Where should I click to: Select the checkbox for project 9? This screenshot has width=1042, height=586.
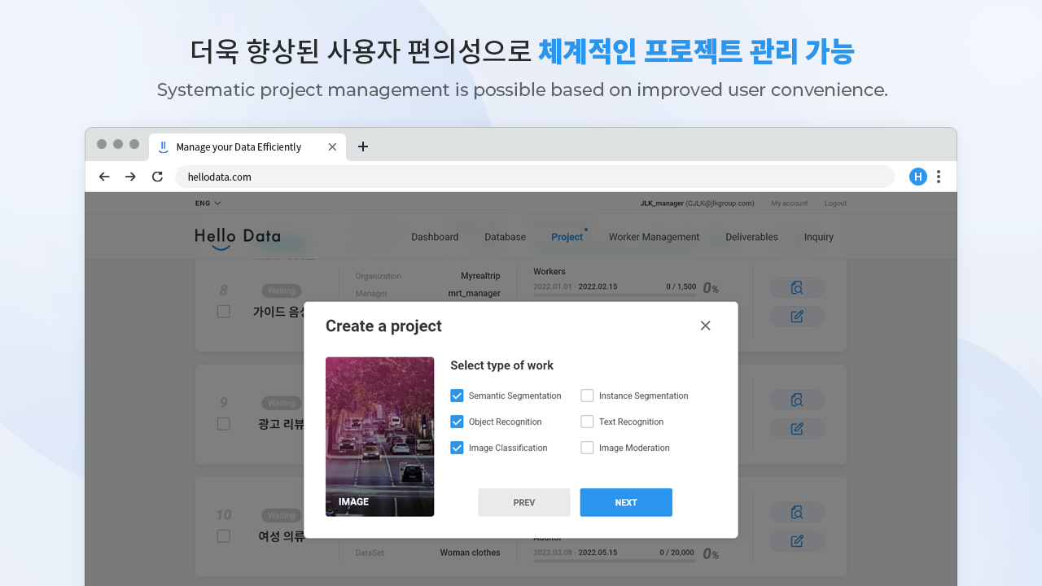point(224,424)
